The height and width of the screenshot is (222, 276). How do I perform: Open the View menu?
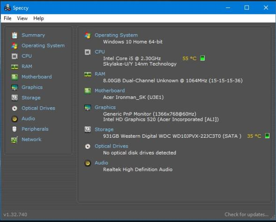pos(22,18)
